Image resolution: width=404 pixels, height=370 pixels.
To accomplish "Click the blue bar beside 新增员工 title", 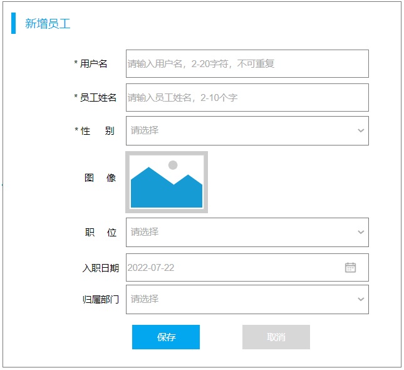I will pos(14,23).
